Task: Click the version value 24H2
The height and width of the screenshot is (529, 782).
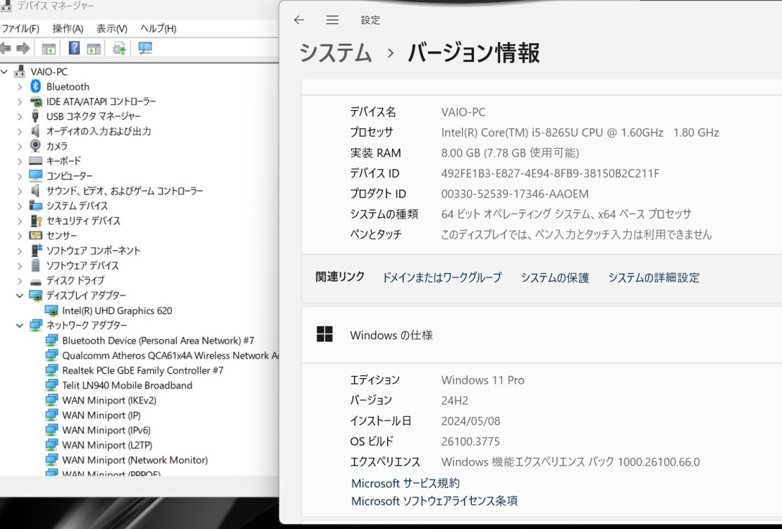Action: tap(454, 401)
